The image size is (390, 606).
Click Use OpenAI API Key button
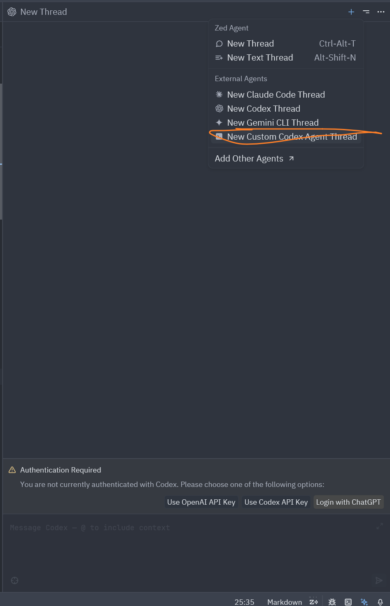click(201, 502)
